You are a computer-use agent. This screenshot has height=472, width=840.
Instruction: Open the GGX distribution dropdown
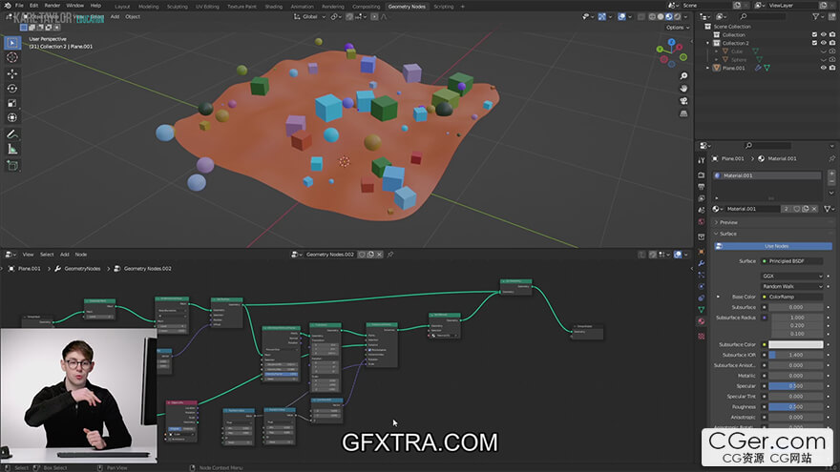point(792,276)
